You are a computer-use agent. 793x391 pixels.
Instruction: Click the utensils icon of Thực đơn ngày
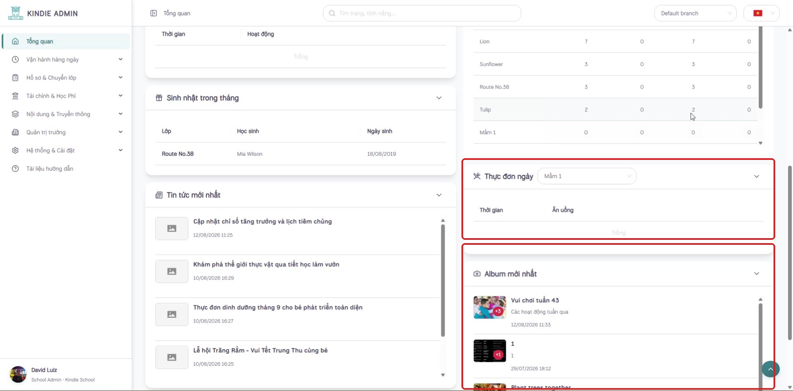pyautogui.click(x=477, y=176)
